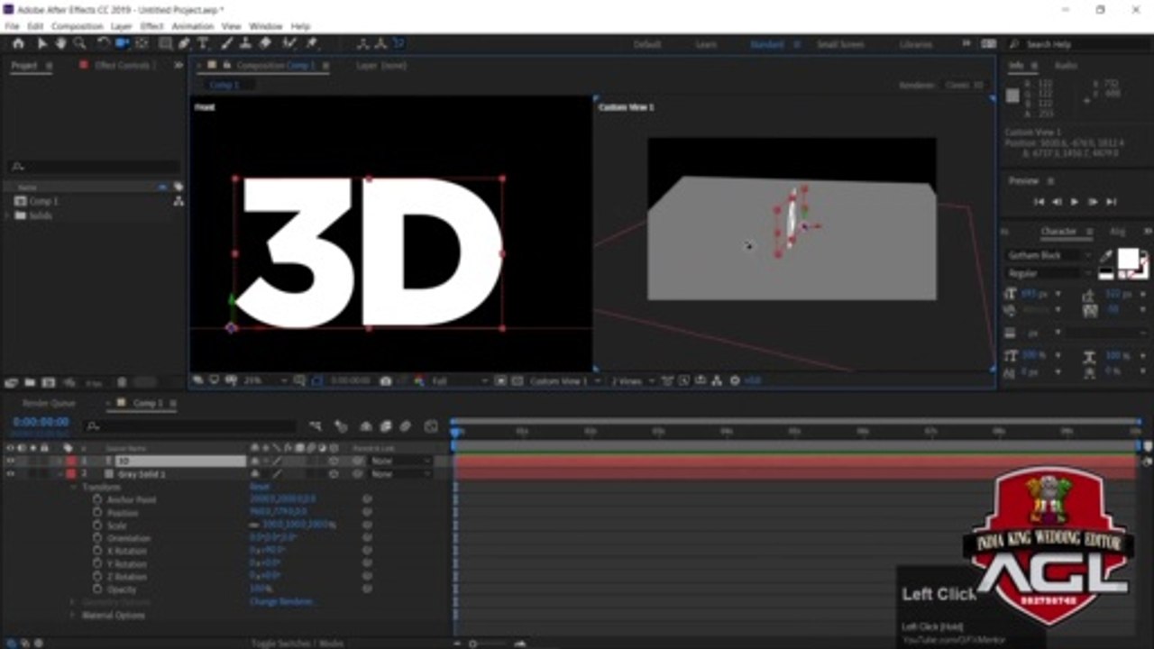Select the Zoom magnifier tool
The image size is (1154, 649).
[79, 43]
